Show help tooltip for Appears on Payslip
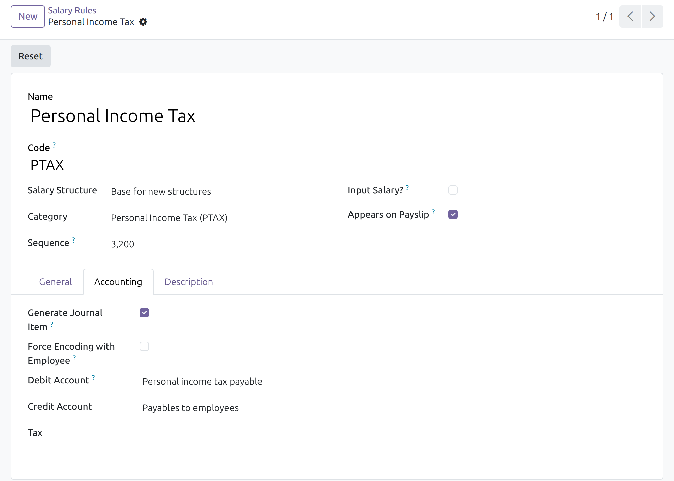Viewport: 674px width, 481px height. [433, 212]
